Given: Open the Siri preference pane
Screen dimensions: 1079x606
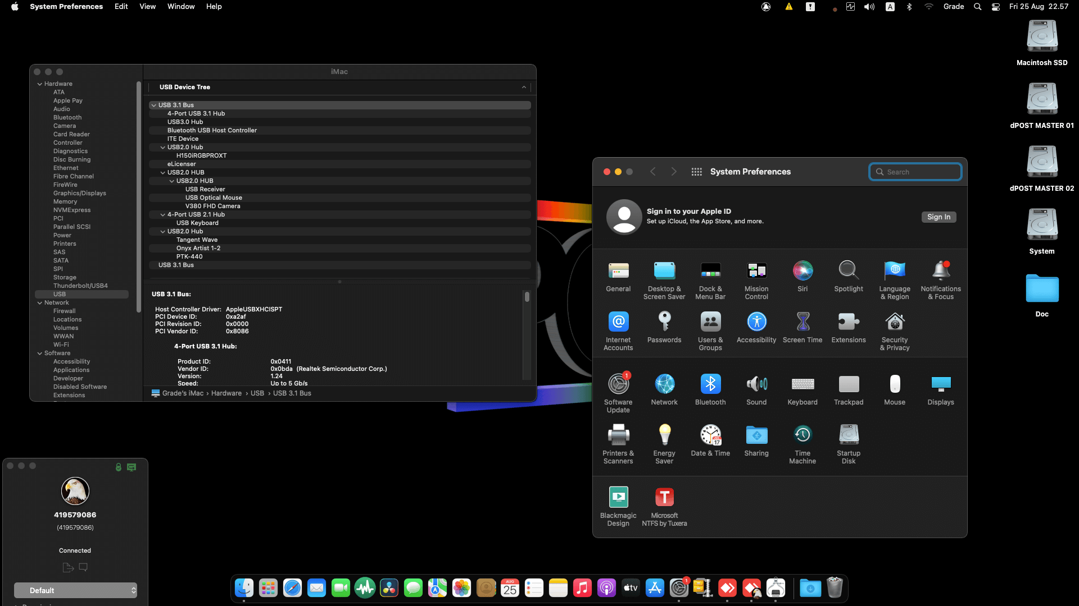Looking at the screenshot, I should 803,277.
